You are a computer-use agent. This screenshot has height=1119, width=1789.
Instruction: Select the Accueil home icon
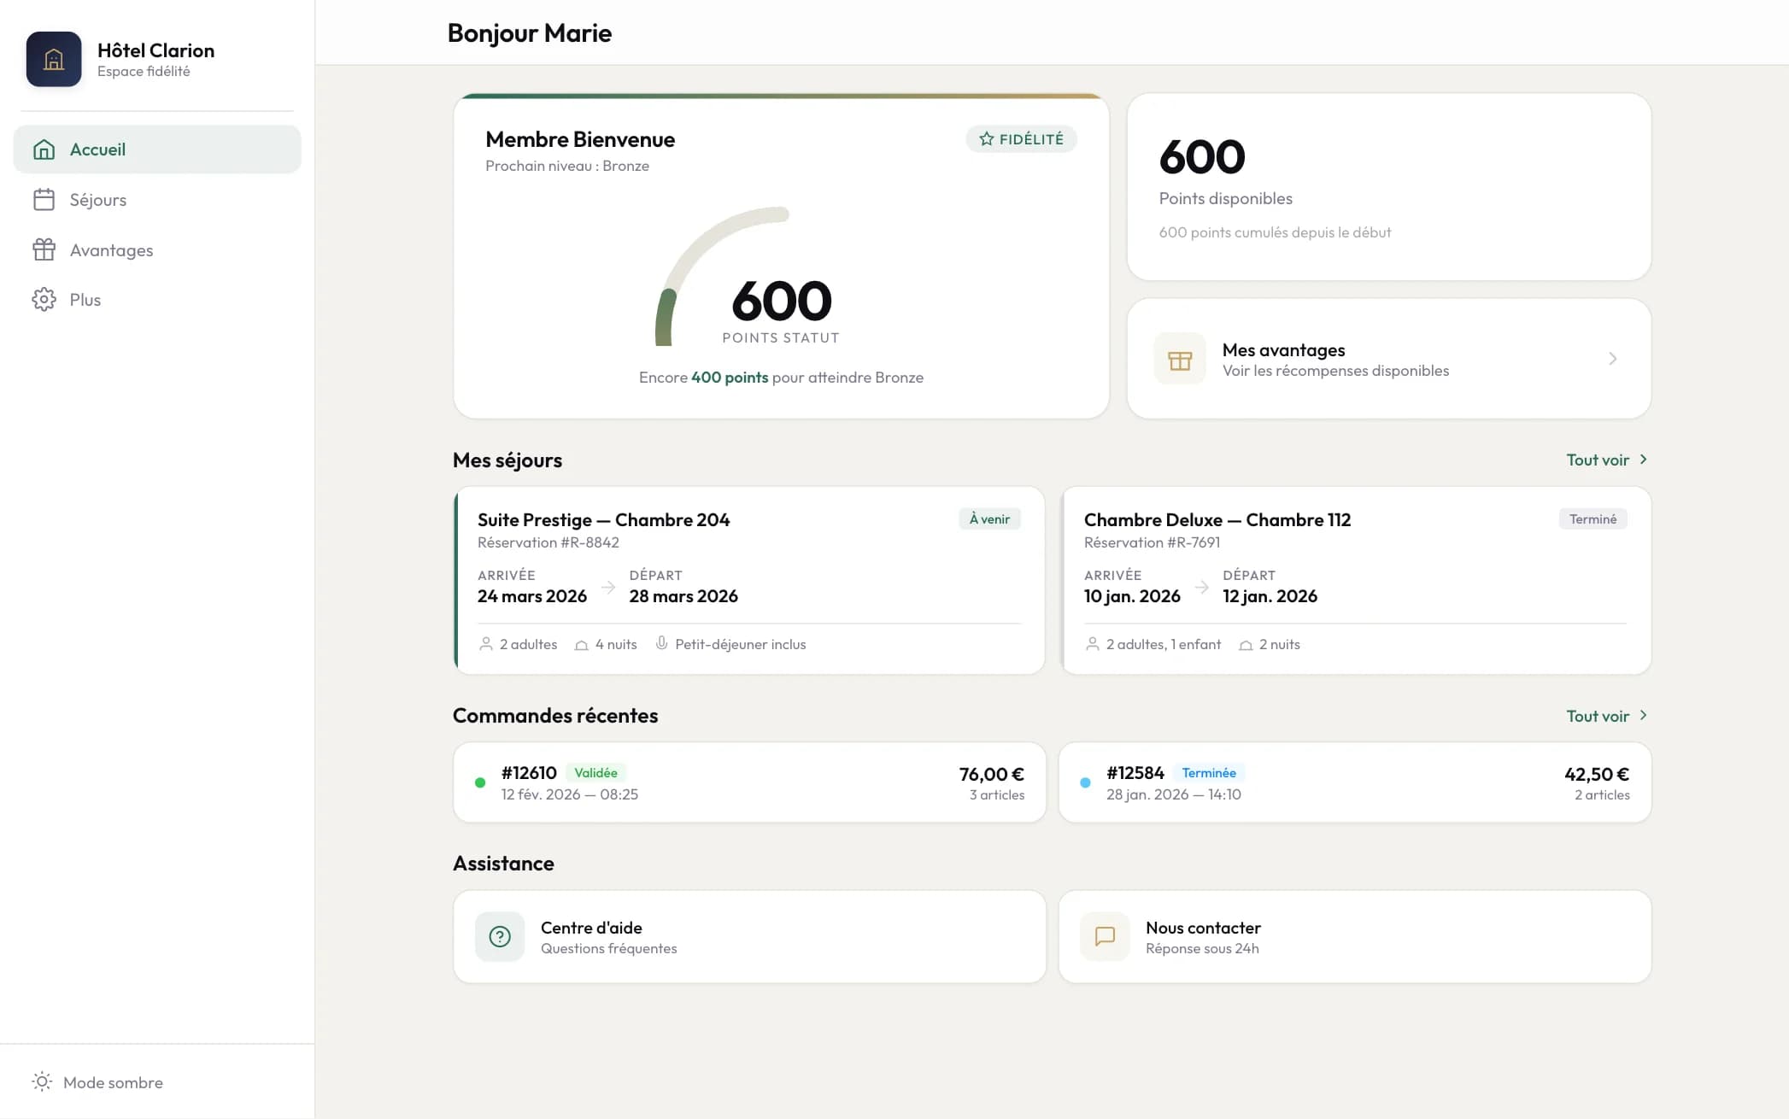(44, 149)
